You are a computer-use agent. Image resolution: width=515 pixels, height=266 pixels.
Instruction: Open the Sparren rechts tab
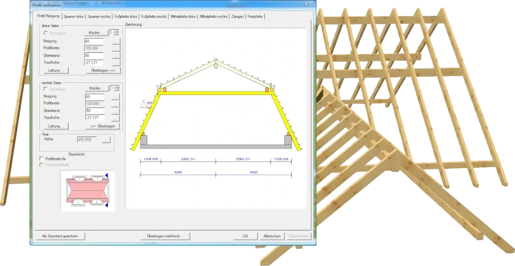(x=99, y=16)
